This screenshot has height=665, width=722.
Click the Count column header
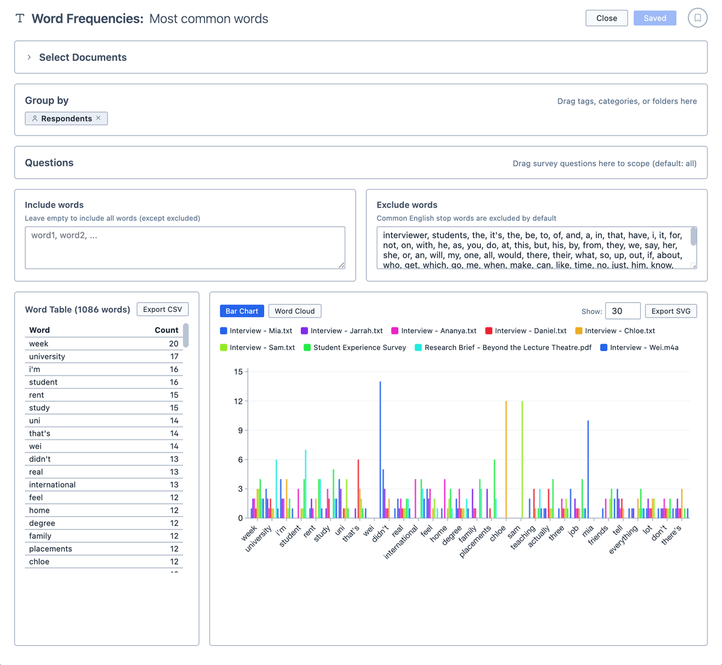(x=167, y=330)
